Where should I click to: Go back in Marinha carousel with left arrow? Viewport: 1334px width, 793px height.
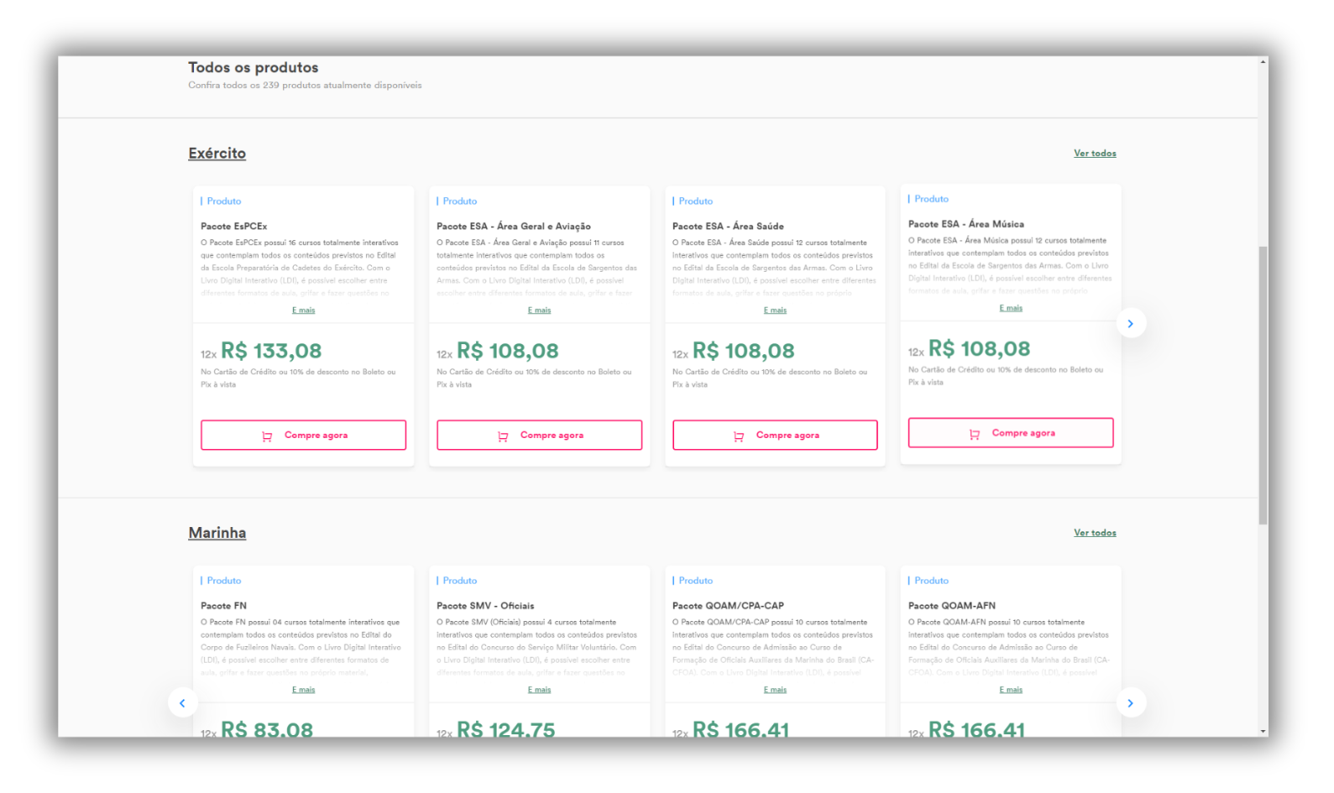(x=182, y=703)
